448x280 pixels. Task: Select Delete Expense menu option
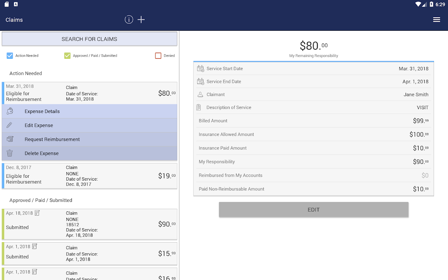pyautogui.click(x=90, y=153)
